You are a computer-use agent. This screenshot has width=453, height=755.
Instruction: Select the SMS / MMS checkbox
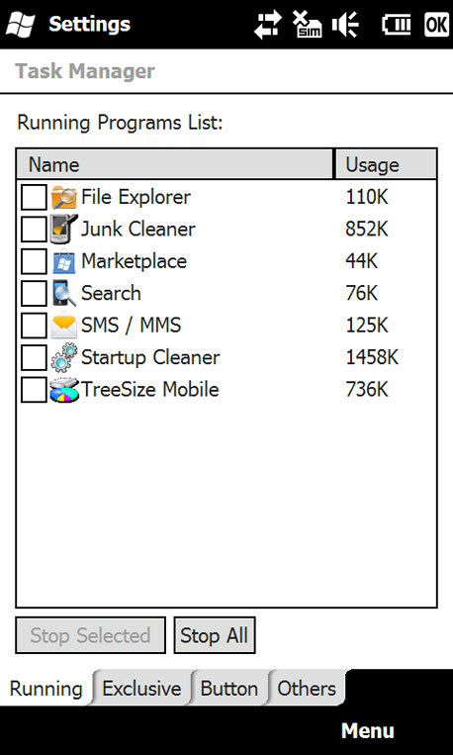[34, 326]
